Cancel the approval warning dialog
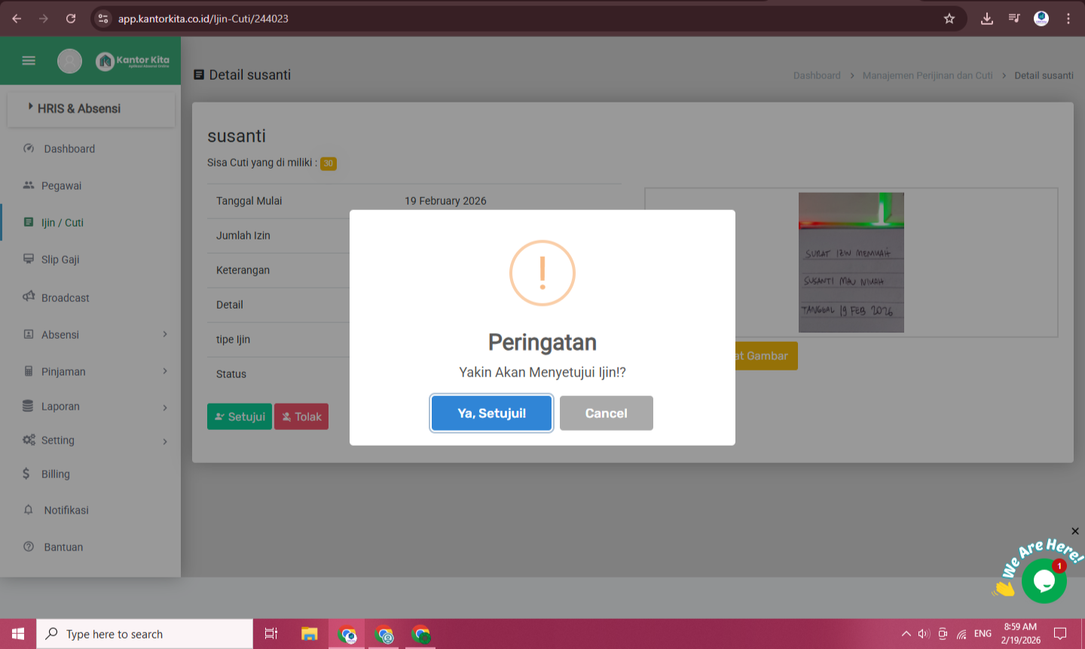1085x649 pixels. coord(606,413)
